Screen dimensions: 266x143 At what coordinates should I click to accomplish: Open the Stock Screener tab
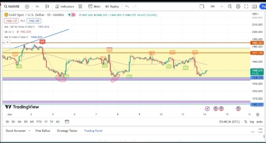(x=16, y=131)
